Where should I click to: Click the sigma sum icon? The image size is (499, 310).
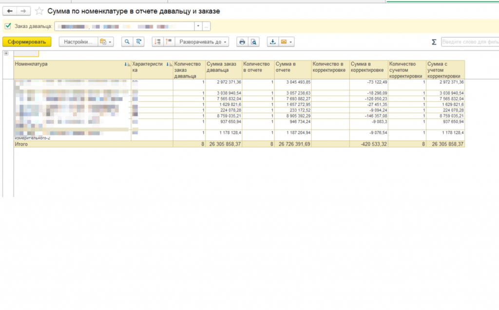434,42
